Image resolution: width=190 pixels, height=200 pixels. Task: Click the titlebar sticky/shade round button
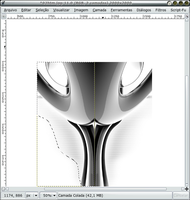click(169, 3)
